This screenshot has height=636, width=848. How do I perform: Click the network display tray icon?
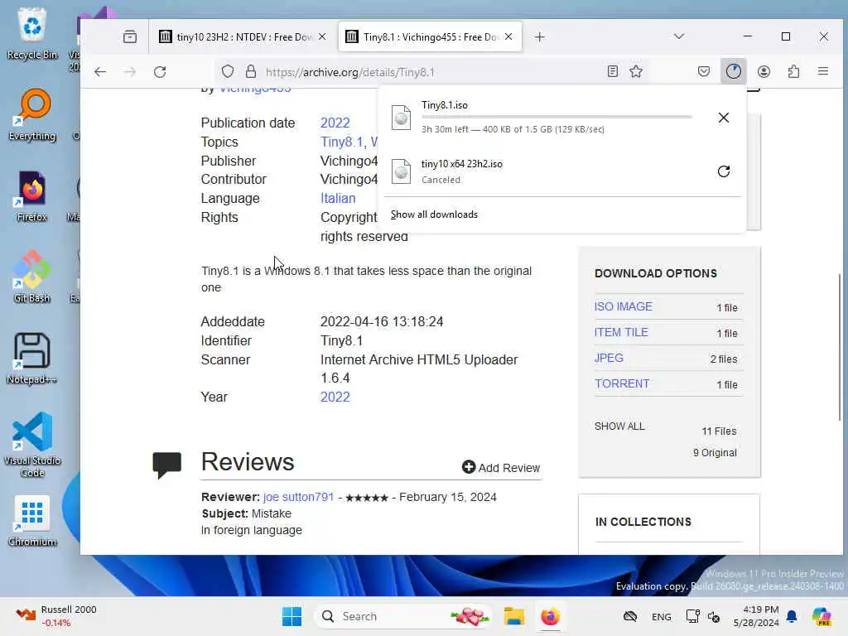coord(692,616)
